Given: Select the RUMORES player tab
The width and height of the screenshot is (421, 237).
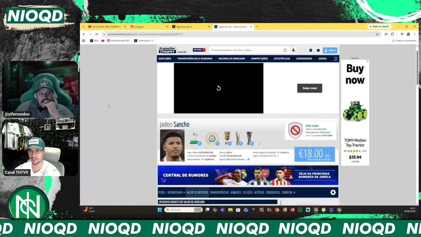Looking at the screenshot, I should 236,193.
